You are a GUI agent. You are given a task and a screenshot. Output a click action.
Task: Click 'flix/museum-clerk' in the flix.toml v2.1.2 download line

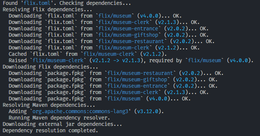124,48
